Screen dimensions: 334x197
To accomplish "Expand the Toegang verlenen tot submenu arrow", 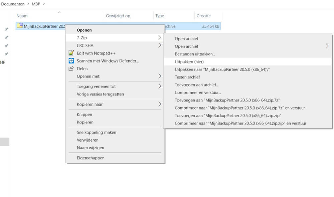I will 160,86.
